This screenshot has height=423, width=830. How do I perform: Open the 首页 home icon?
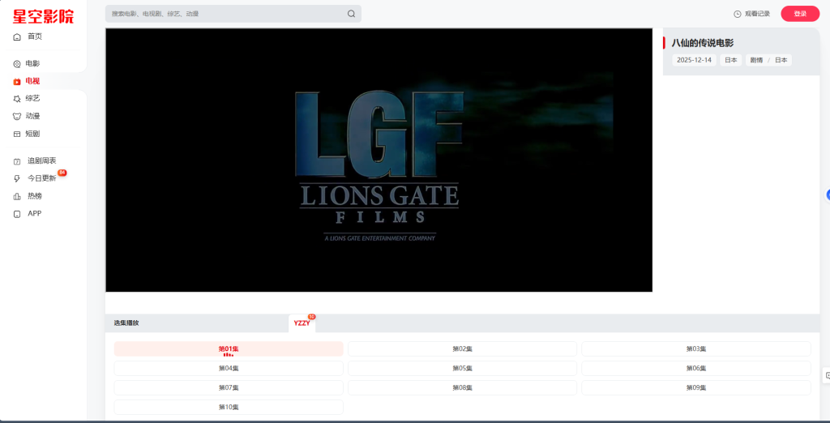pos(17,36)
